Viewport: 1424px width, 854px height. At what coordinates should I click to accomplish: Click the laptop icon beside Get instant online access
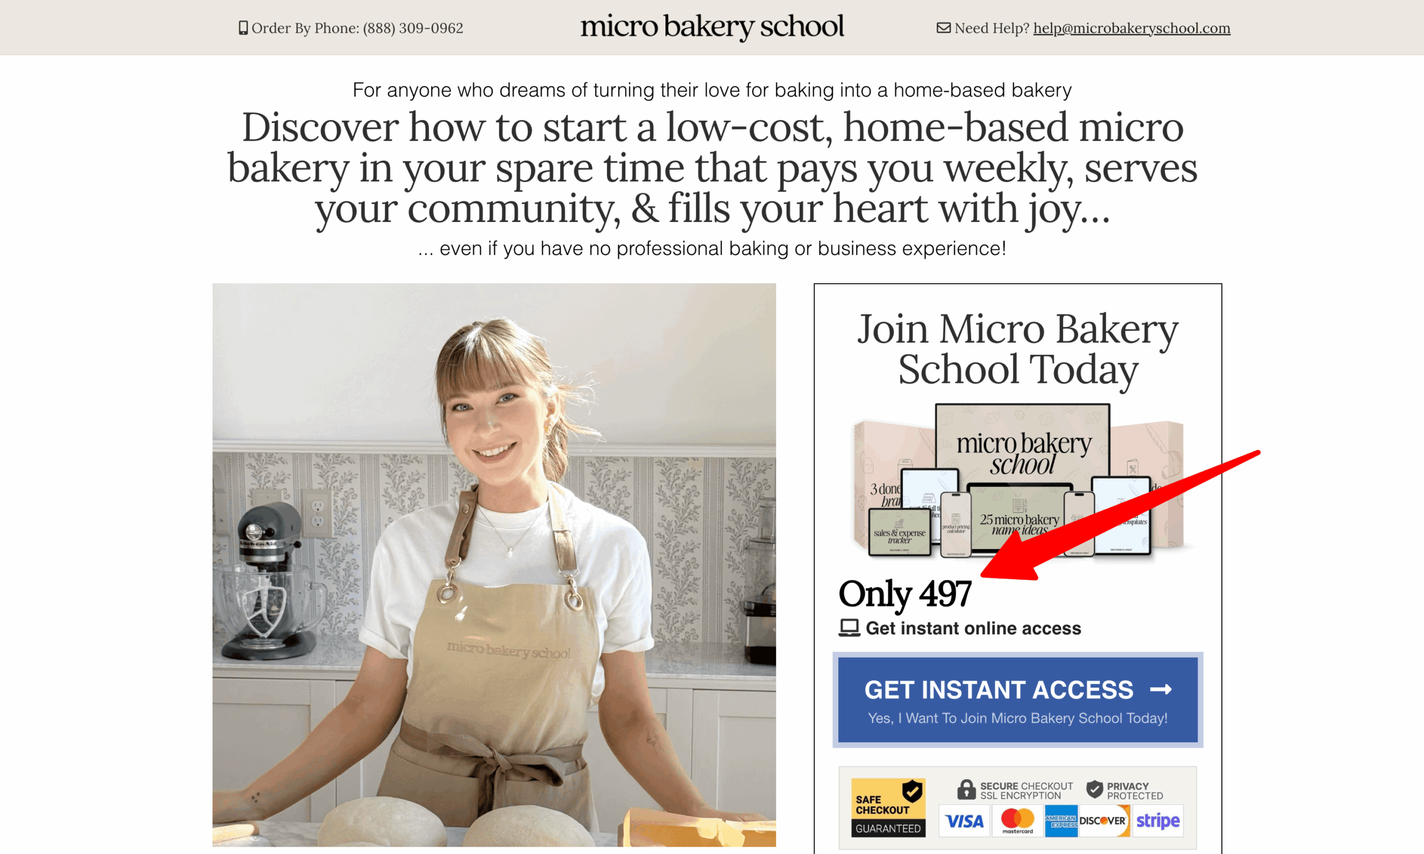coord(849,628)
